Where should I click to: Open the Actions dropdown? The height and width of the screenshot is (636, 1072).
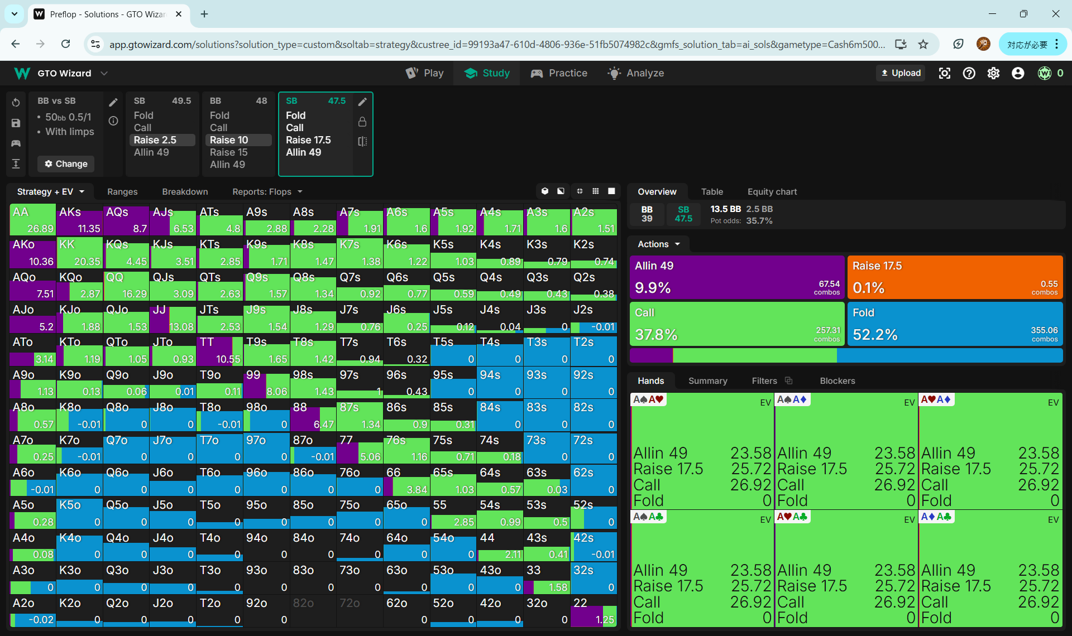[659, 244]
